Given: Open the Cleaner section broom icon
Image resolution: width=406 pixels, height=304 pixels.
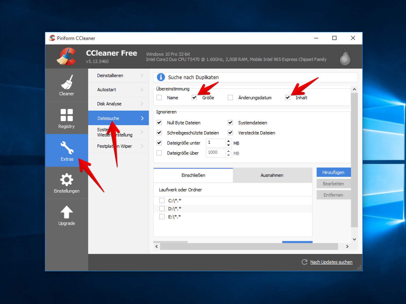Looking at the screenshot, I should pos(67,82).
